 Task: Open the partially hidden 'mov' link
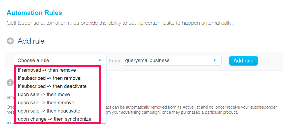click(x=10, y=123)
